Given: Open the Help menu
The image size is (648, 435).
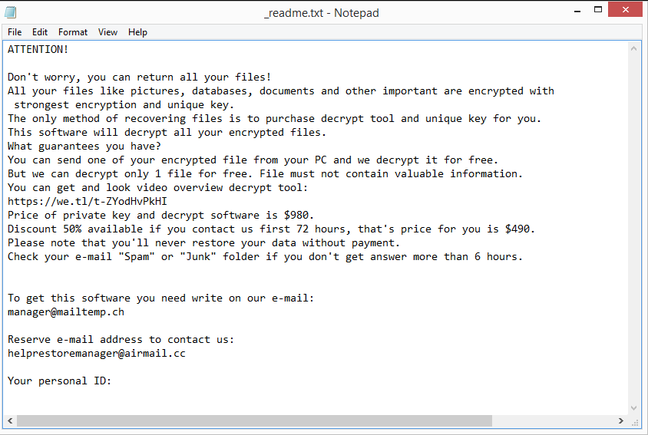Looking at the screenshot, I should click(x=137, y=32).
